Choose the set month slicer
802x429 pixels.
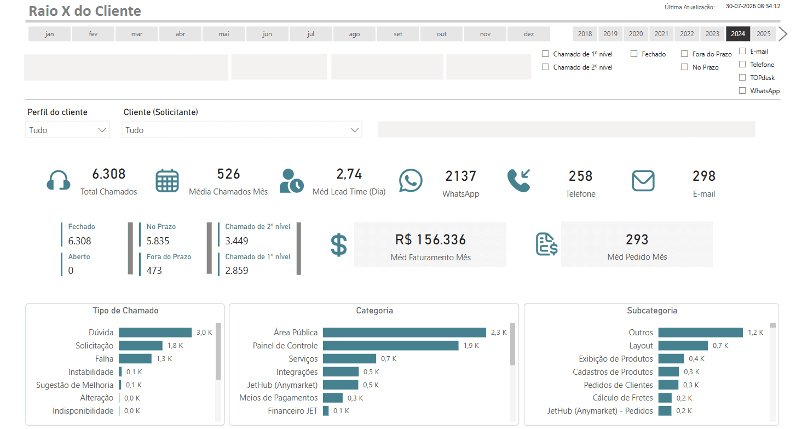click(398, 34)
